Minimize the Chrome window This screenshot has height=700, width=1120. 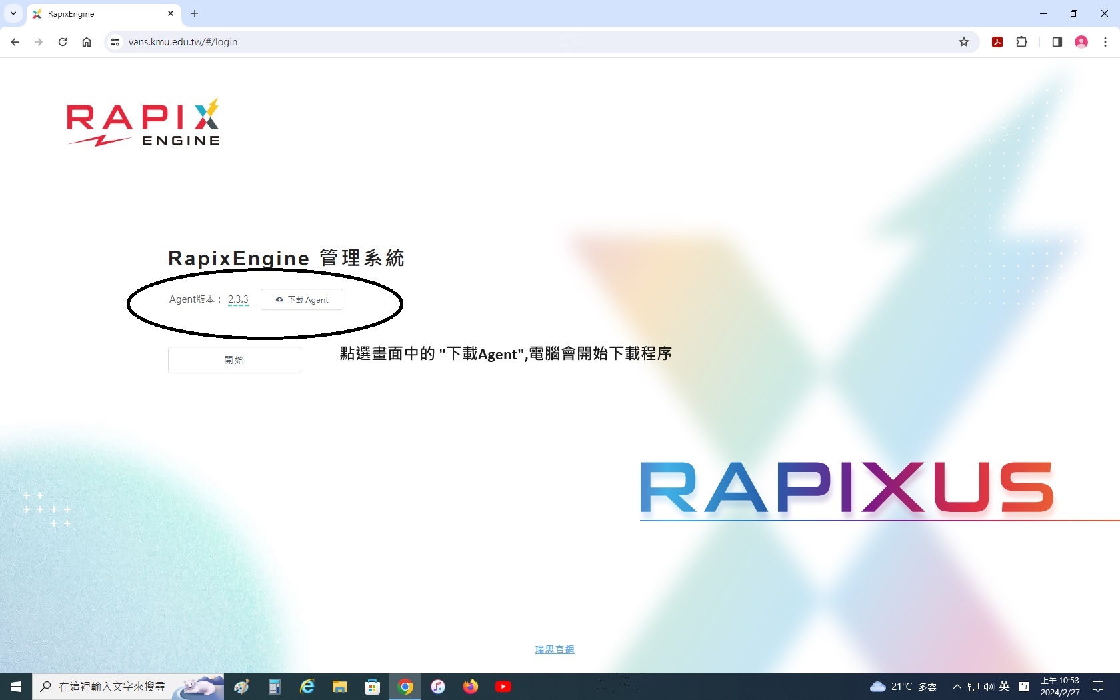(1043, 13)
